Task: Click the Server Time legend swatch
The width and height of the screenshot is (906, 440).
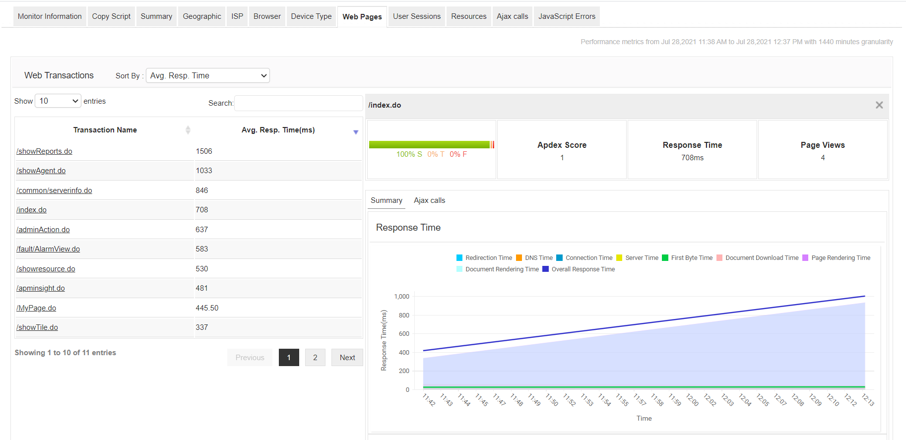Action: (619, 258)
